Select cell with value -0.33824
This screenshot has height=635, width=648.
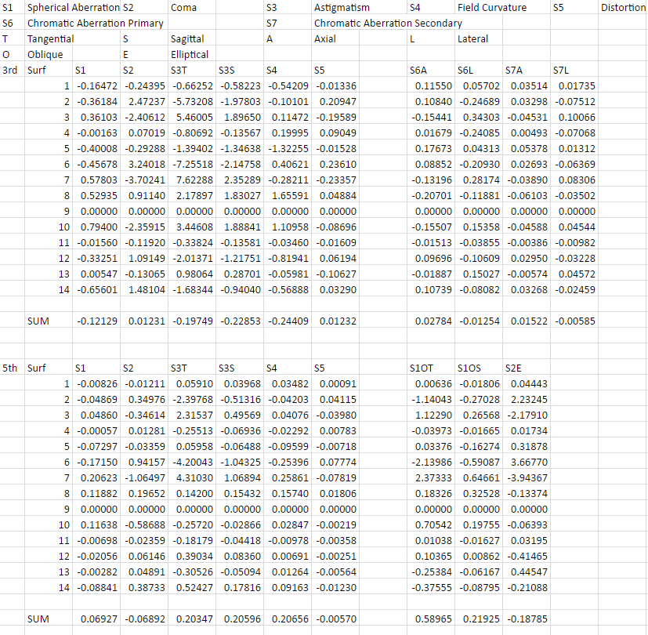[x=192, y=243]
